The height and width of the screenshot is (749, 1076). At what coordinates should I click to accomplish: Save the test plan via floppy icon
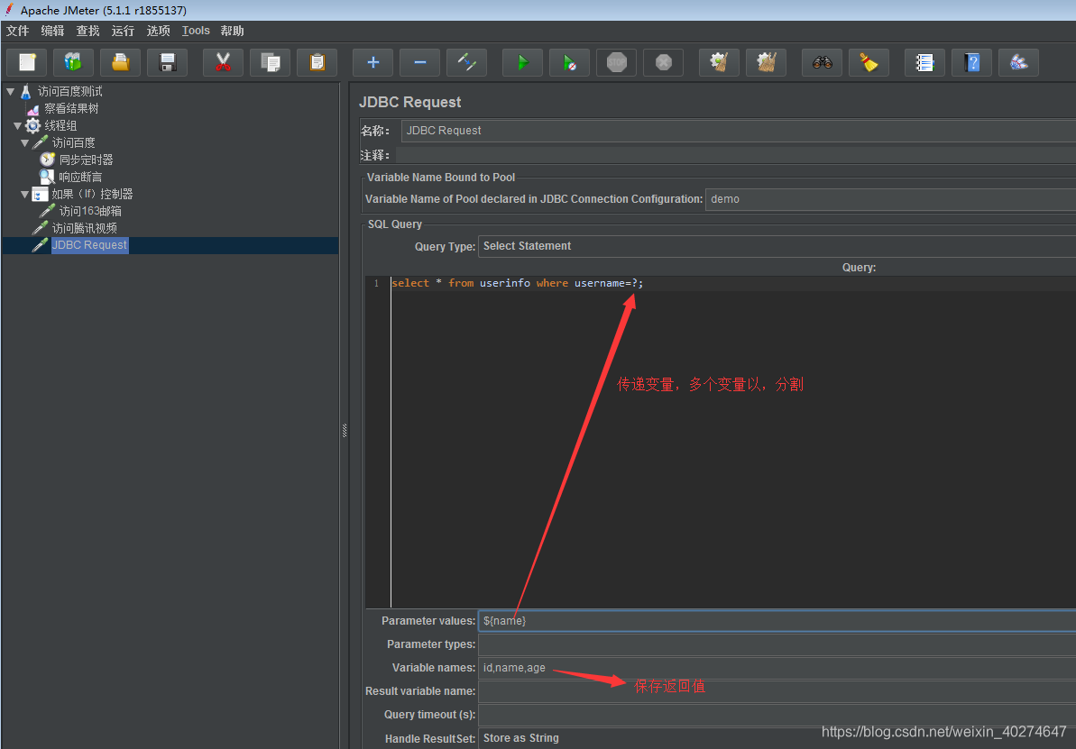(168, 62)
